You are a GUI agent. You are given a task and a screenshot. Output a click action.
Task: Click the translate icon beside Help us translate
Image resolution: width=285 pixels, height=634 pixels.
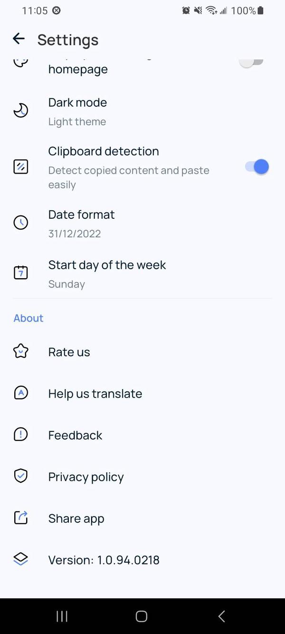click(x=20, y=392)
